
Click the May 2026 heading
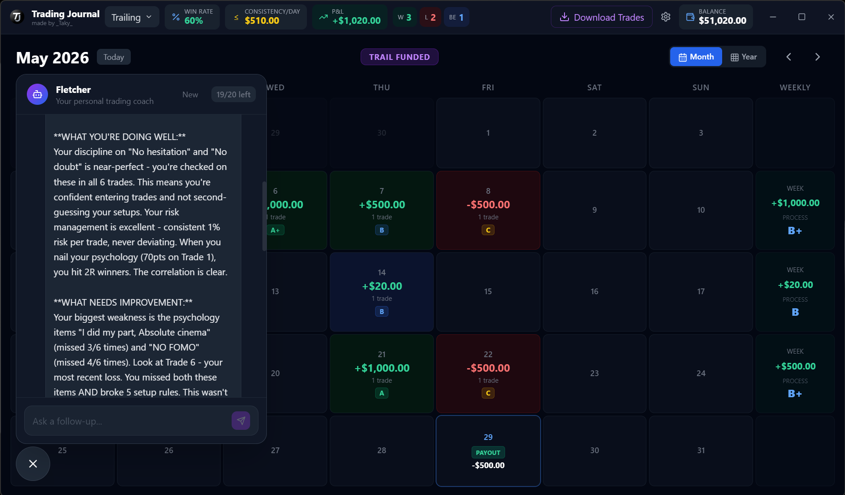click(x=52, y=58)
